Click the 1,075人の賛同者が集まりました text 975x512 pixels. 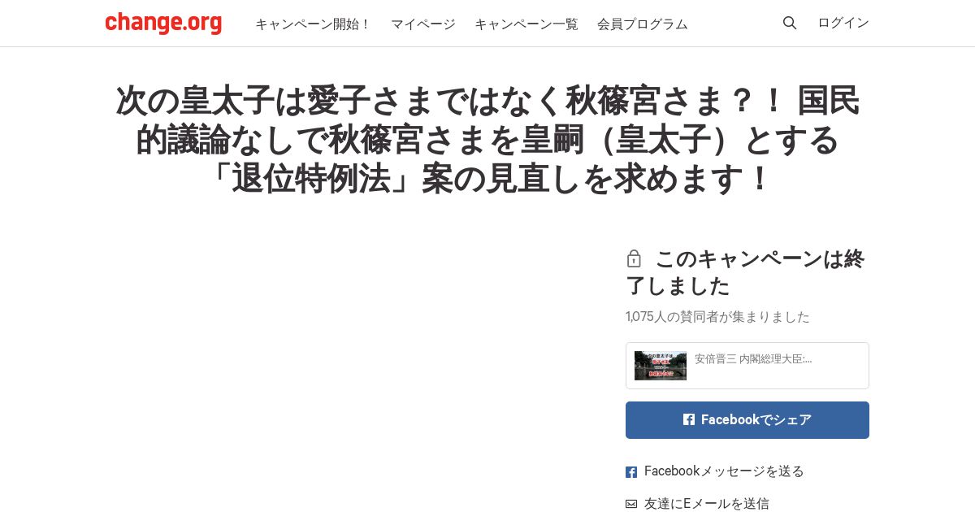point(717,317)
